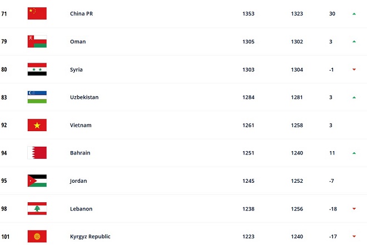Click the Lebanon flag icon

pos(37,208)
